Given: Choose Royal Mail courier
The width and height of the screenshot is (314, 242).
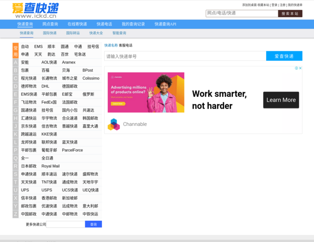Looking at the screenshot, I should pyautogui.click(x=50, y=166).
